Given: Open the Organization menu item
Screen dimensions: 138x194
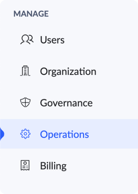Looking at the screenshot, I should tap(69, 71).
